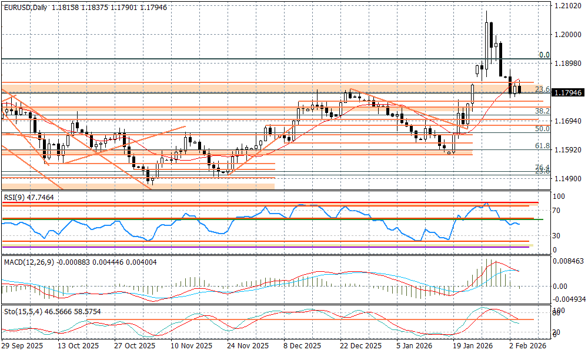Select the current price label 1.17946
The height and width of the screenshot is (353, 588).
click(568, 93)
